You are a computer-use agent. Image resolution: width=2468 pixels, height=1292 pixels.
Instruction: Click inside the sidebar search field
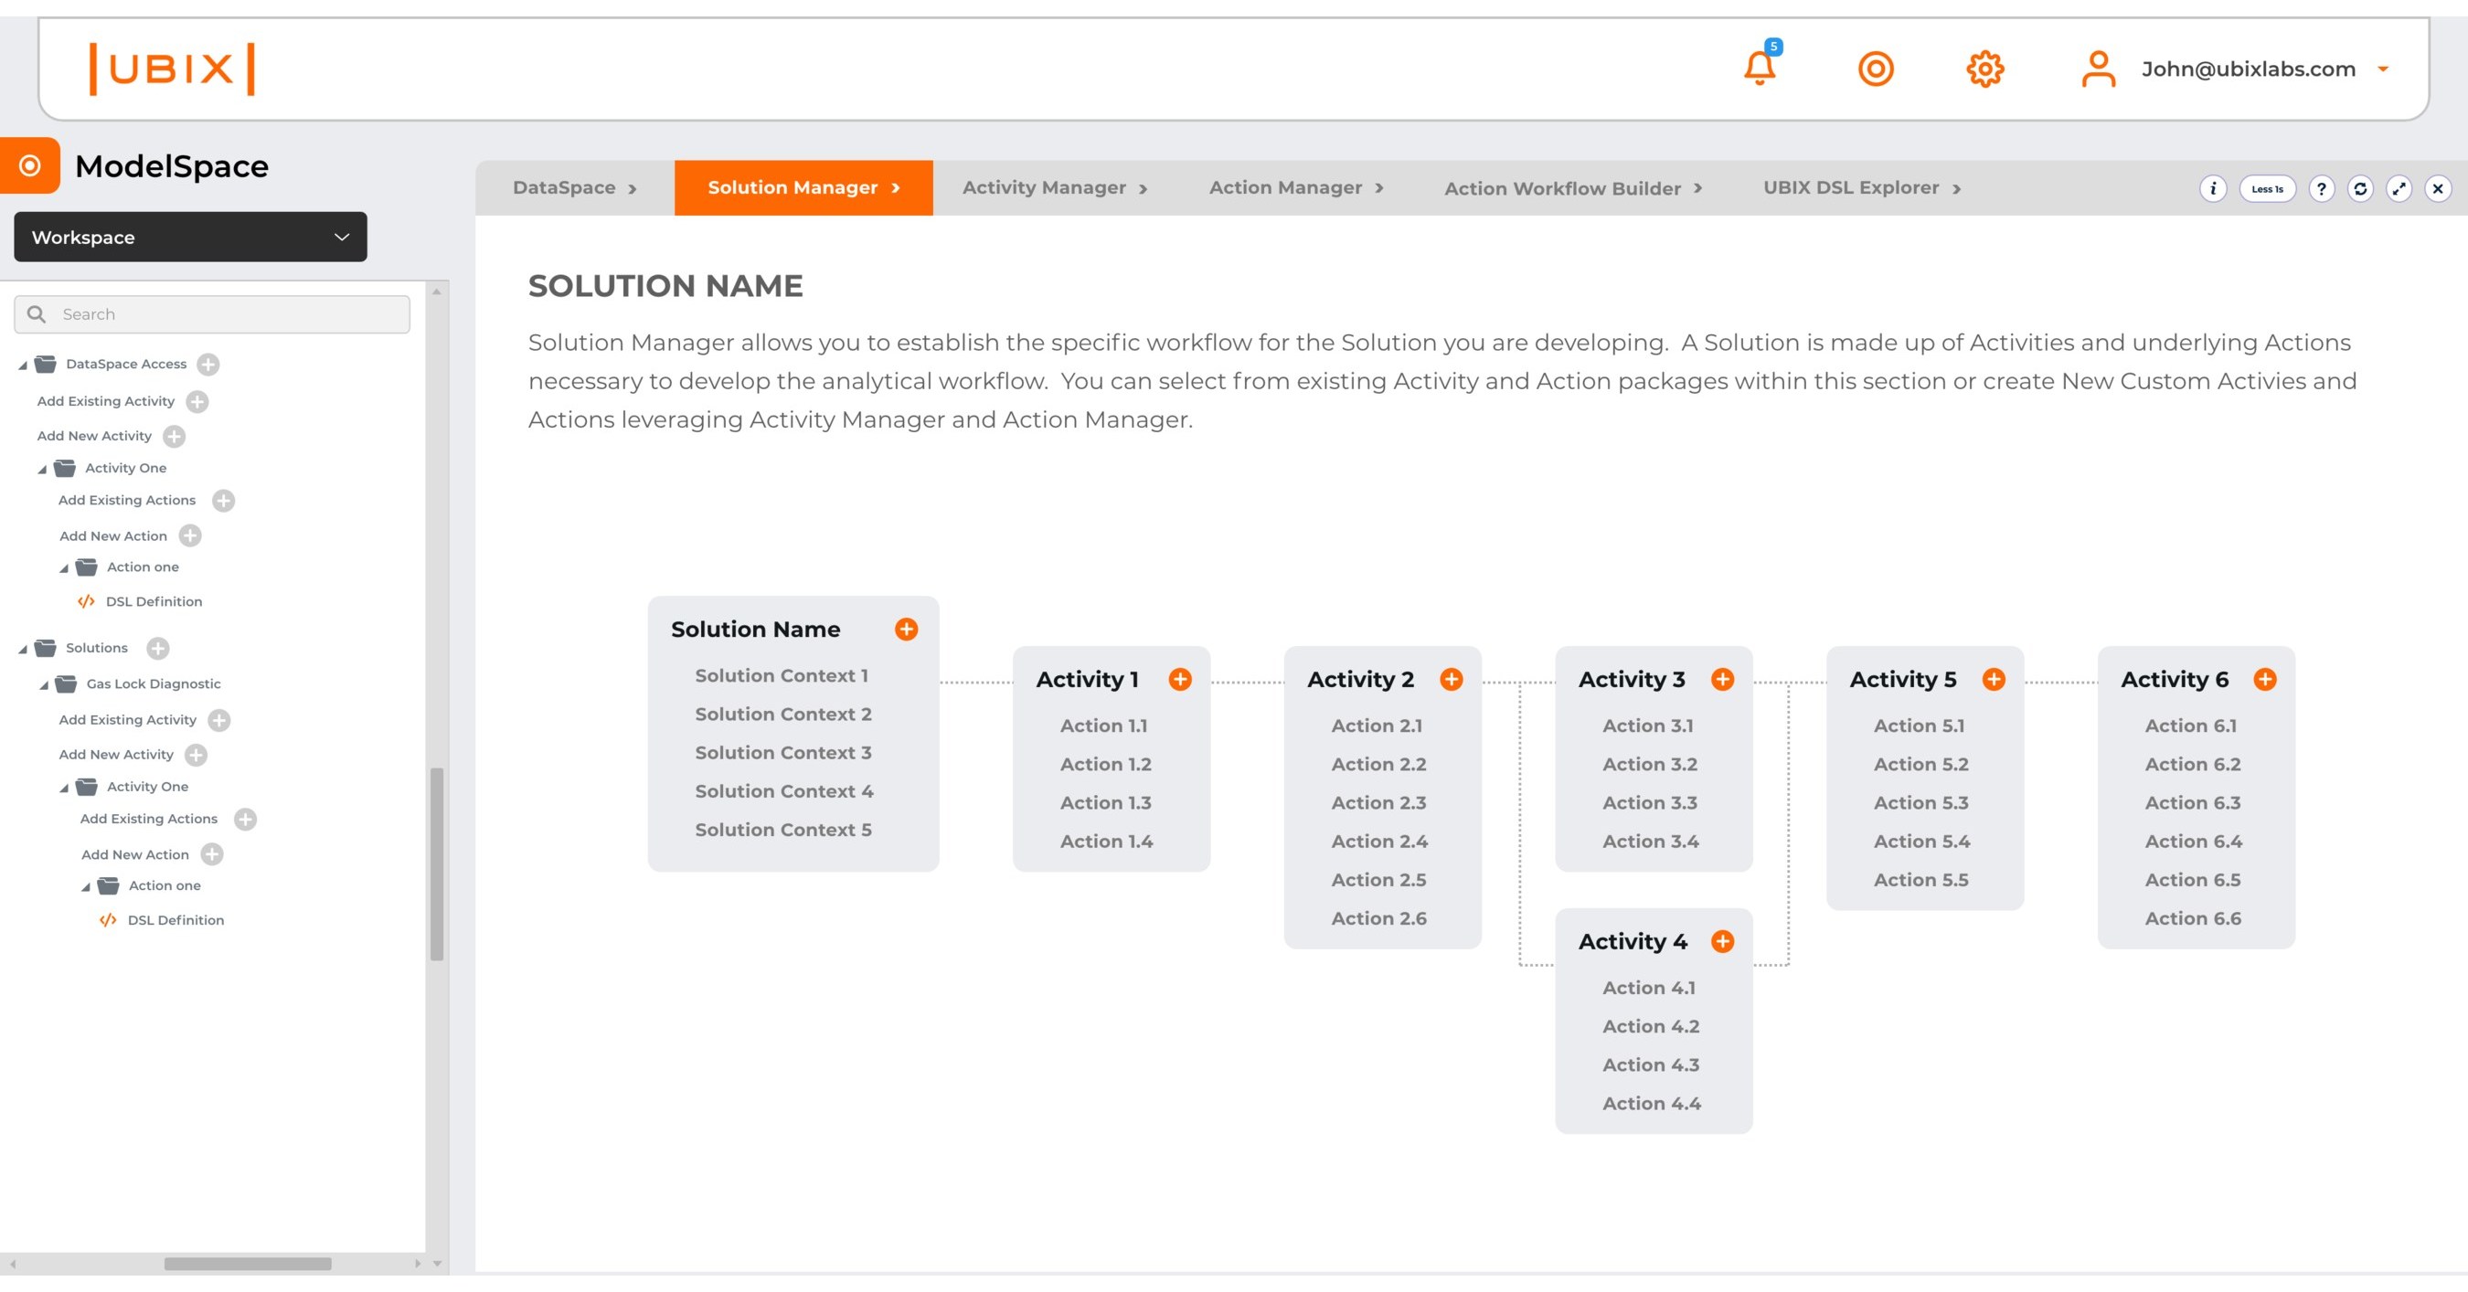pos(211,313)
